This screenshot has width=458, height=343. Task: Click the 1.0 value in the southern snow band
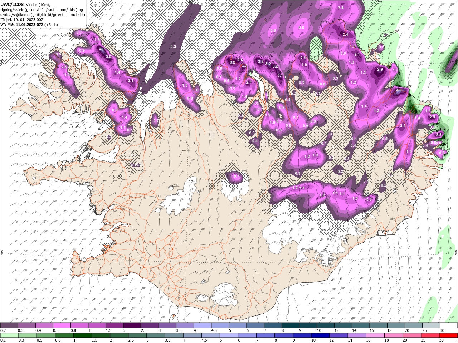(355, 199)
